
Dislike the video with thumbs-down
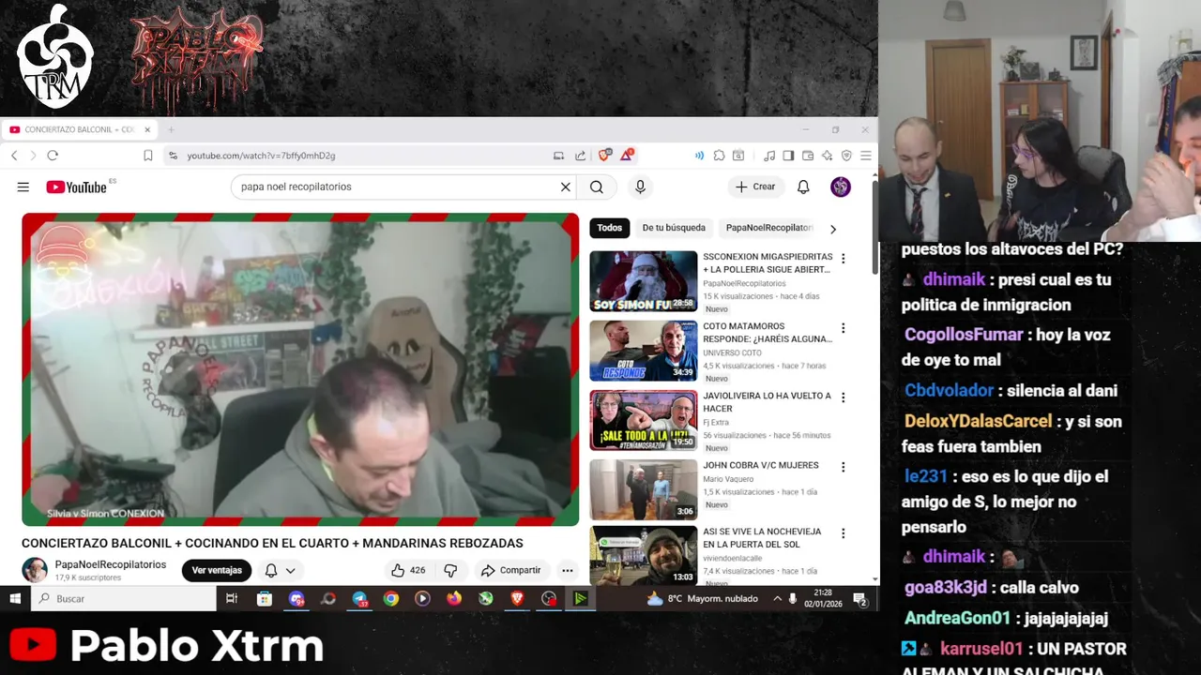point(450,570)
